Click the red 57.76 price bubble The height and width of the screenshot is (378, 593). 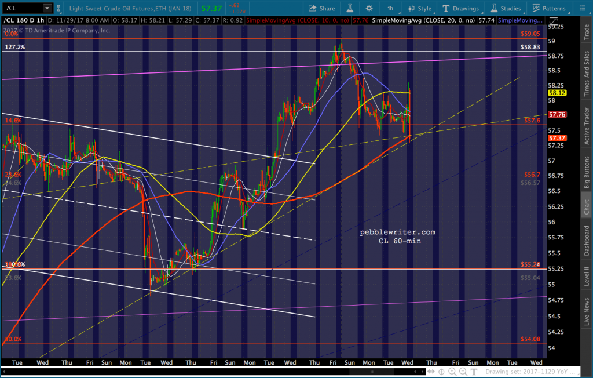point(557,114)
